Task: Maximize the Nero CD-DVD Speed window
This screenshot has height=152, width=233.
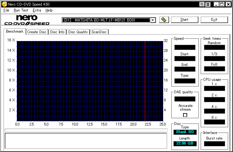Action: coord(222,4)
